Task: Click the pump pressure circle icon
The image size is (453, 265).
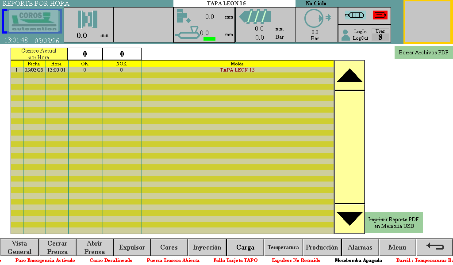Action: tap(314, 18)
